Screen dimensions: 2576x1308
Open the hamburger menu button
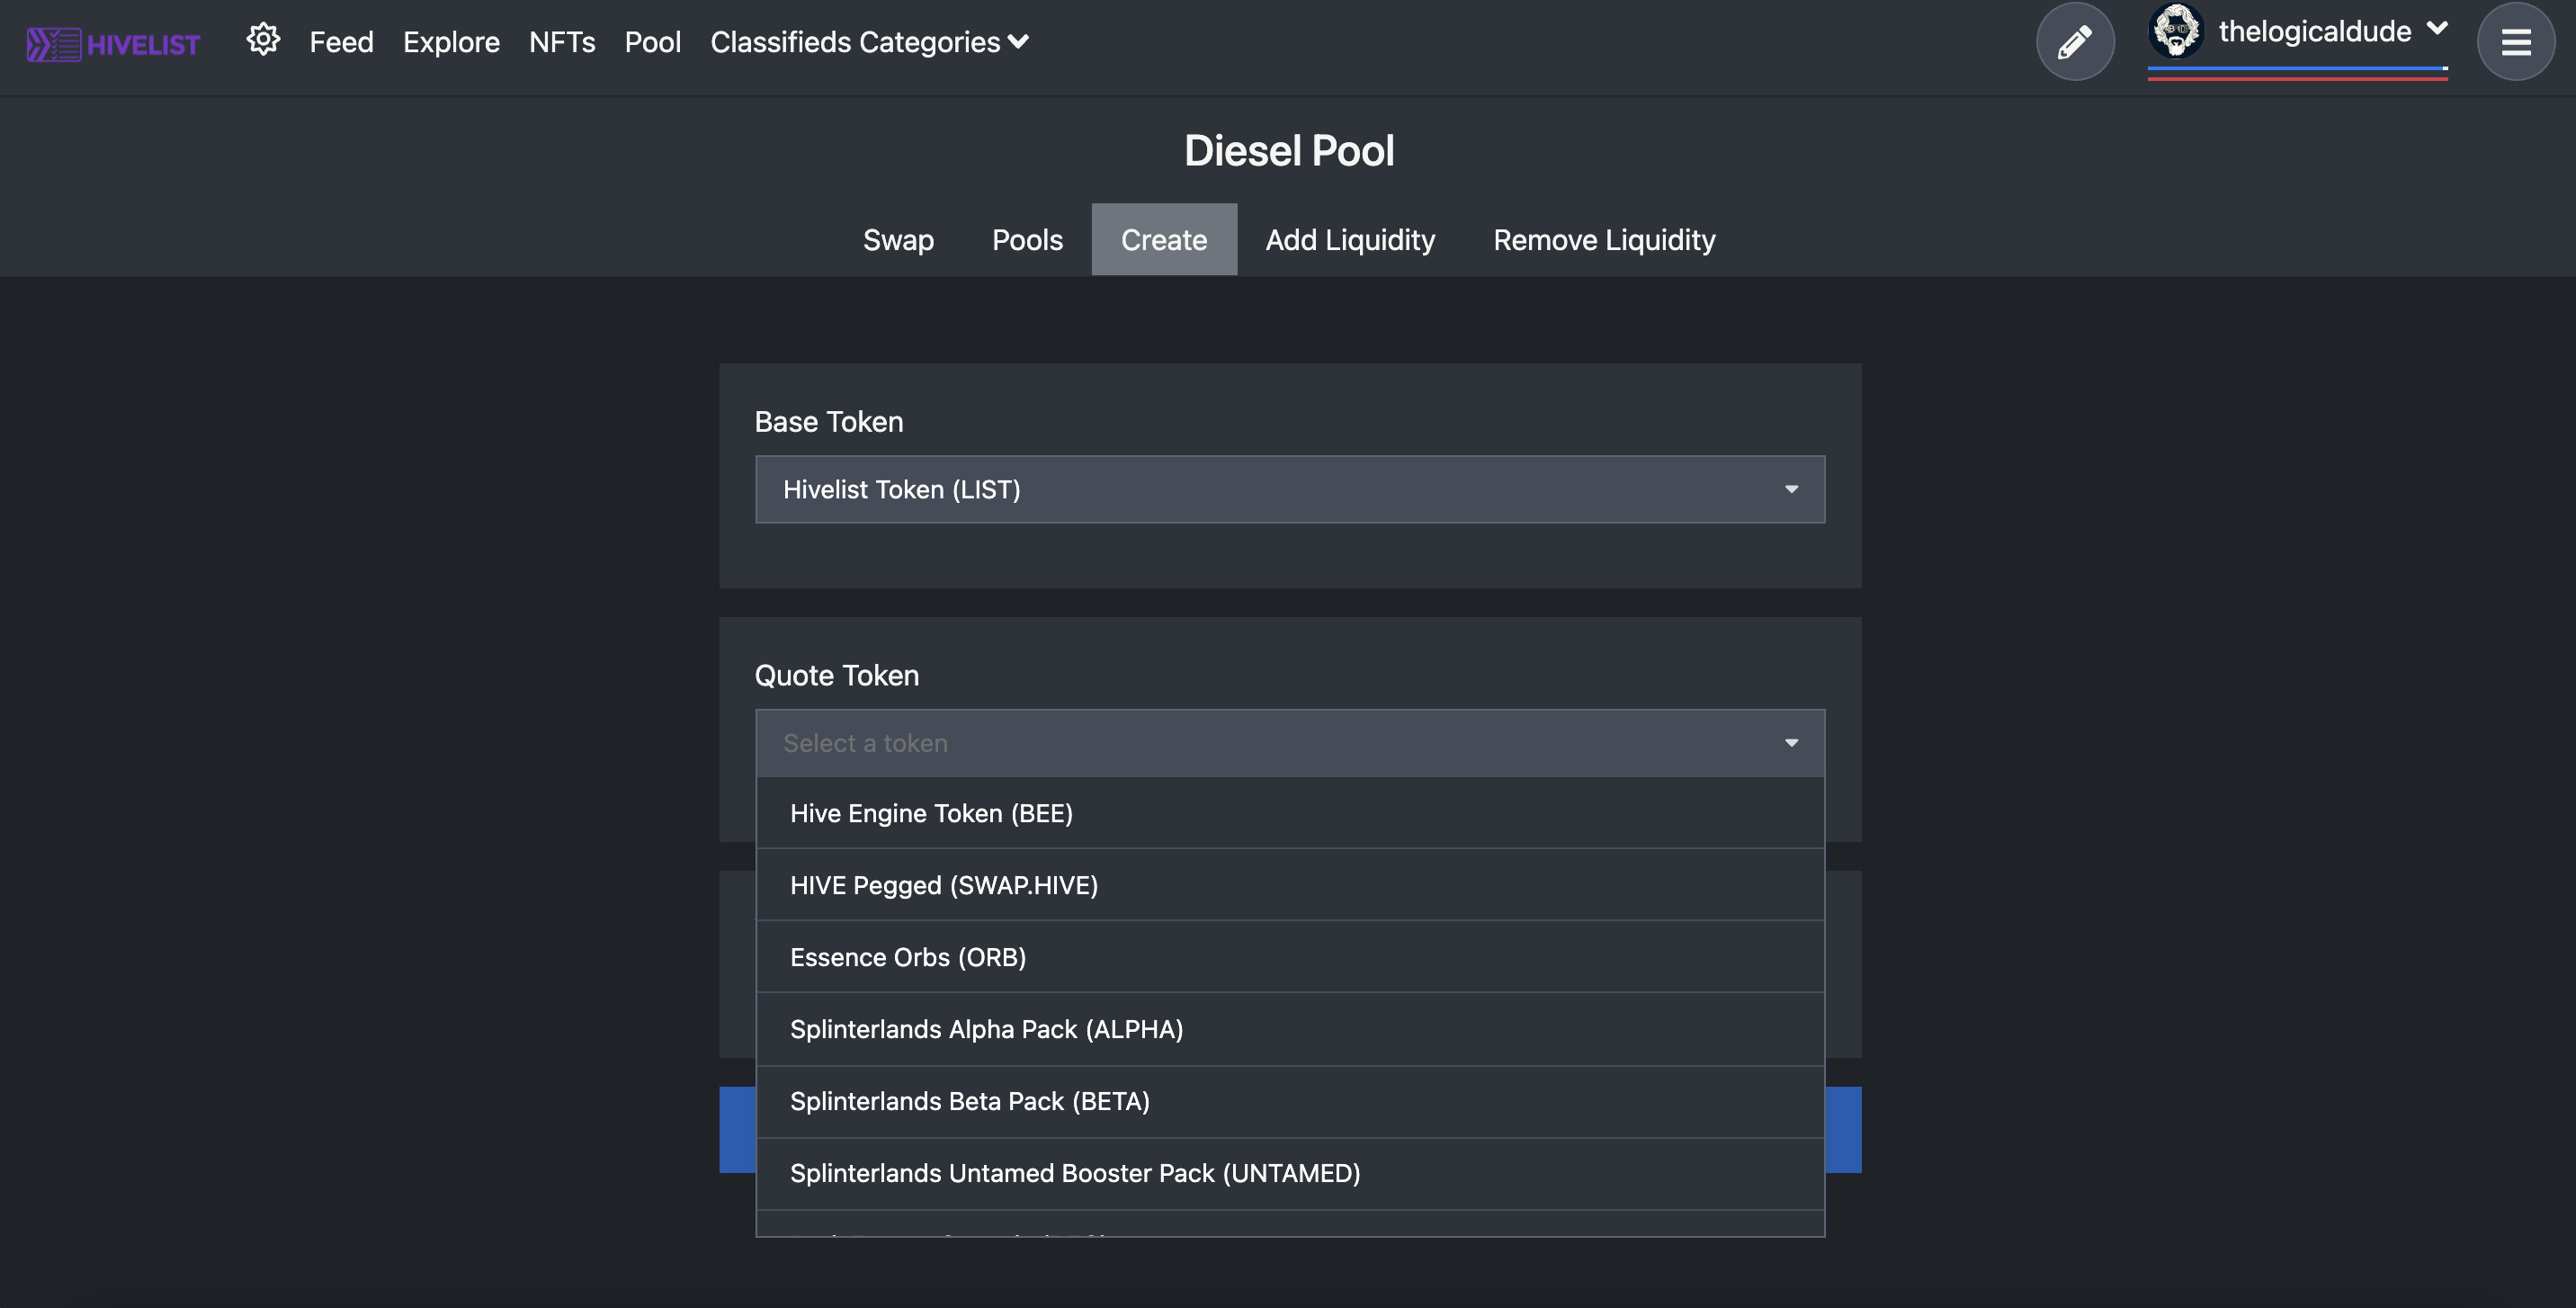(2516, 42)
